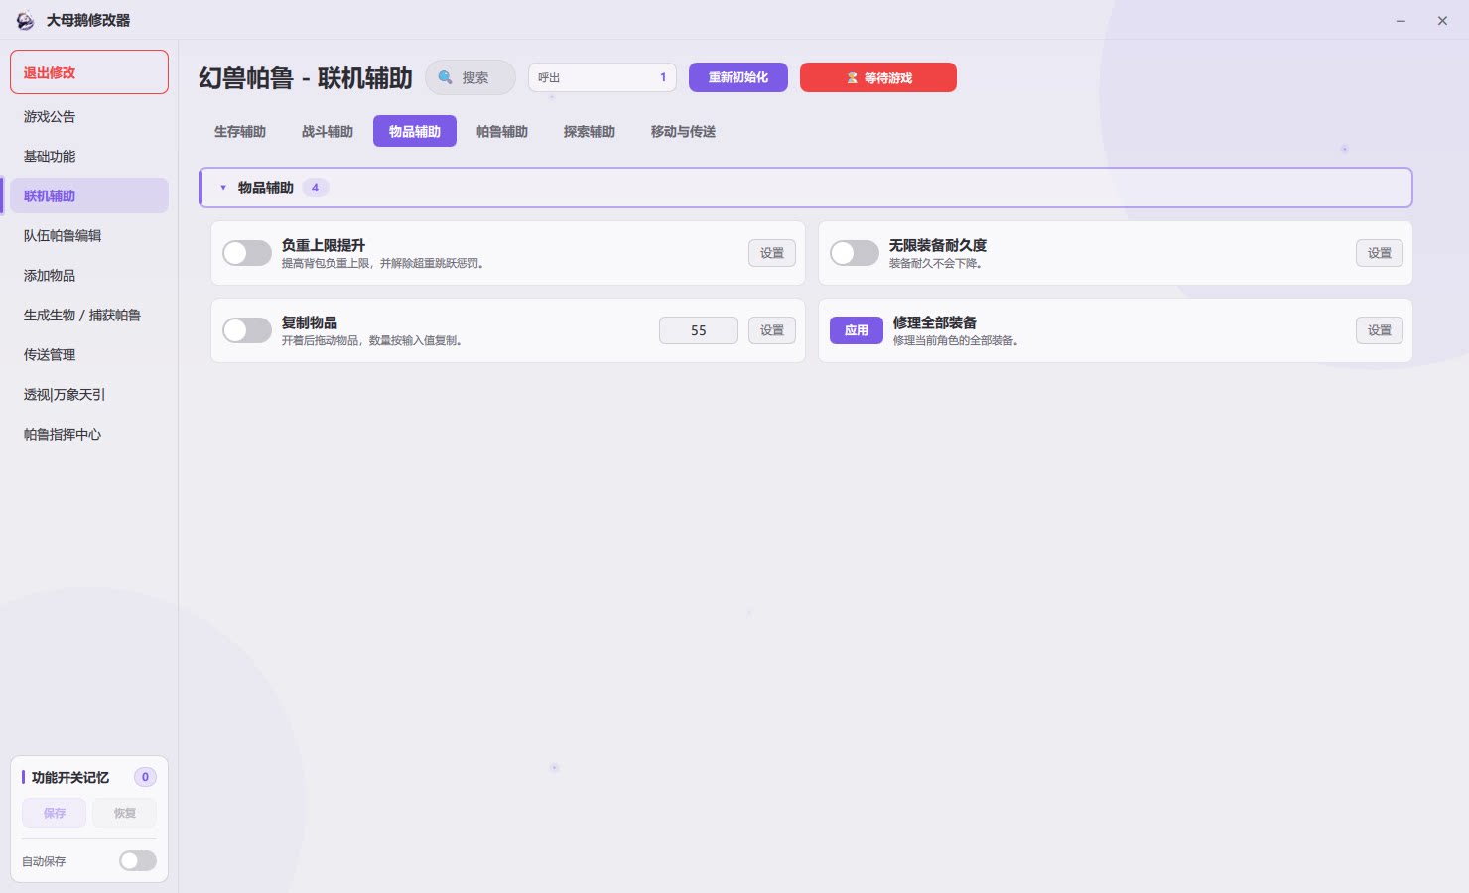1469x893 pixels.
Task: Focus the 搜索 search field
Action: 470,77
